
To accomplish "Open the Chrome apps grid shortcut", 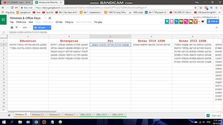I will point(3,12).
